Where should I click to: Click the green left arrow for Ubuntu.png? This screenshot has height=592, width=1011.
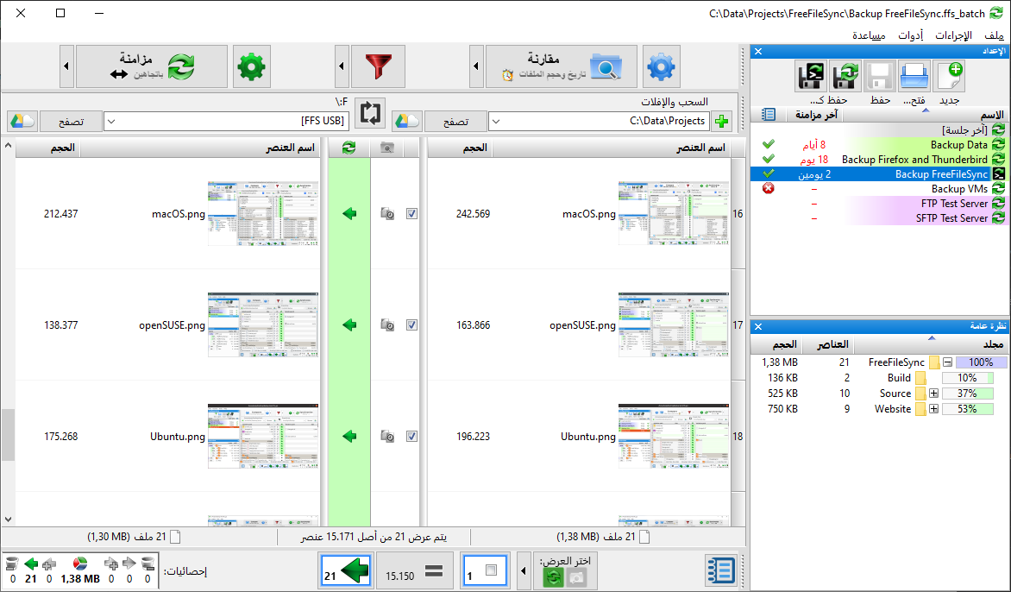click(349, 437)
